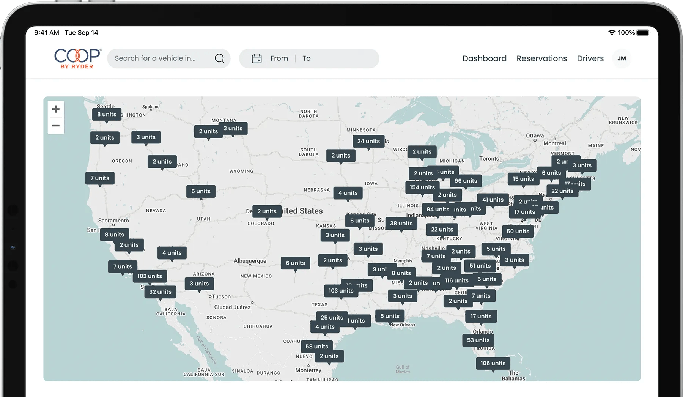Image resolution: width=683 pixels, height=397 pixels.
Task: Tap the Wi-Fi status icon
Action: tap(611, 33)
